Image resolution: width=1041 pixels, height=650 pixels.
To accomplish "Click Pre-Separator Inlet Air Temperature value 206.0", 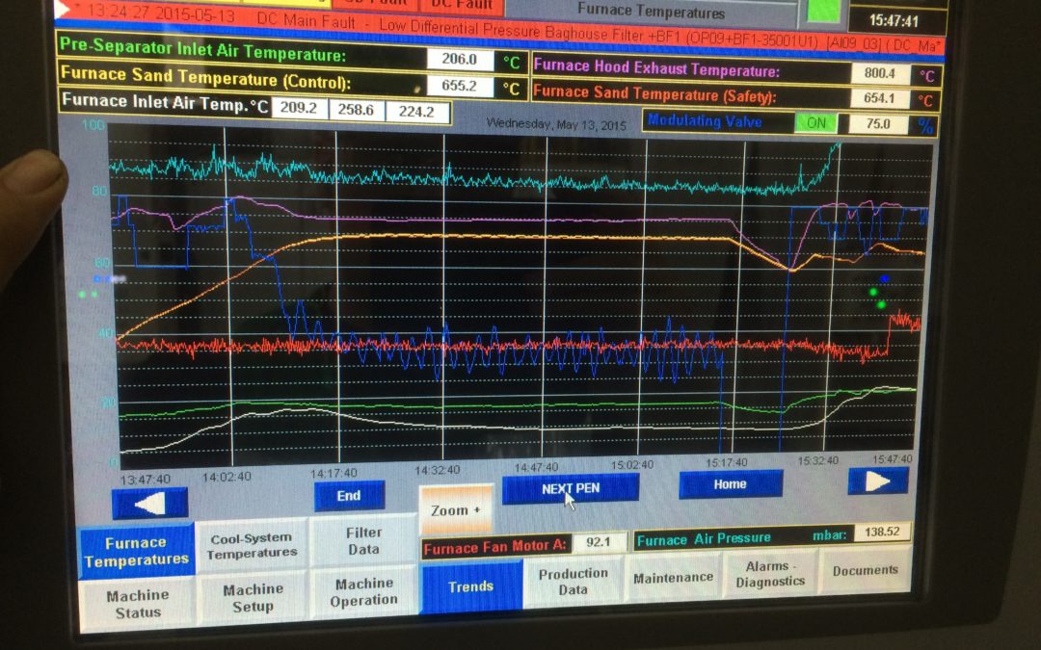I will click(460, 59).
